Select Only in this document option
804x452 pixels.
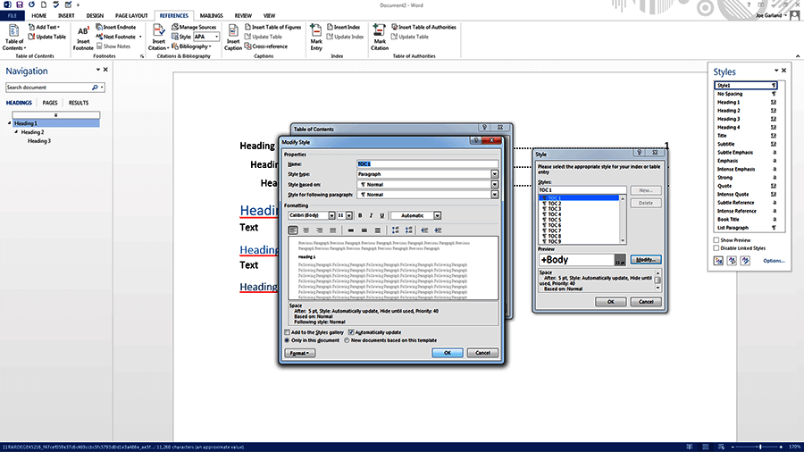pyautogui.click(x=287, y=340)
